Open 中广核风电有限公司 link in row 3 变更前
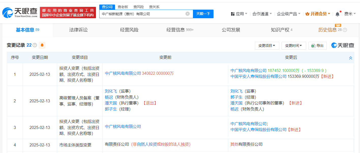Viewport: 360px width, 153px height. (x=123, y=127)
